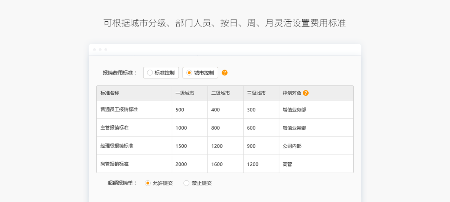Click the 高管 control object cell
Viewport: 450px width, 202px height.
click(287, 164)
